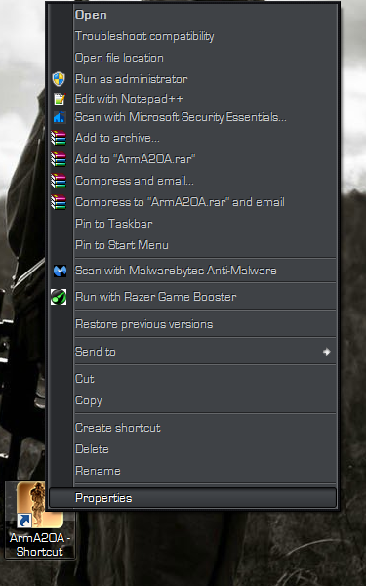Viewport: 366px width, 586px height.
Task: Choose Open from the context menu
Action: click(192, 15)
